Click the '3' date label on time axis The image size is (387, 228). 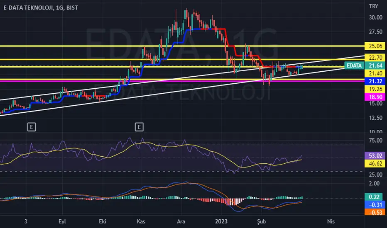click(26, 221)
